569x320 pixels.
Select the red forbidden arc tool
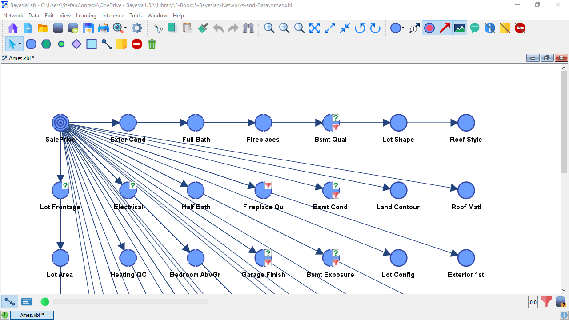(137, 44)
